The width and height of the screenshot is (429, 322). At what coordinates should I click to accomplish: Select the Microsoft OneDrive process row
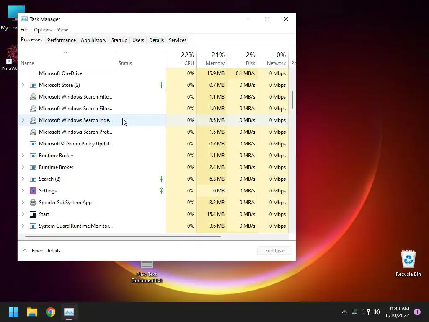pyautogui.click(x=153, y=73)
